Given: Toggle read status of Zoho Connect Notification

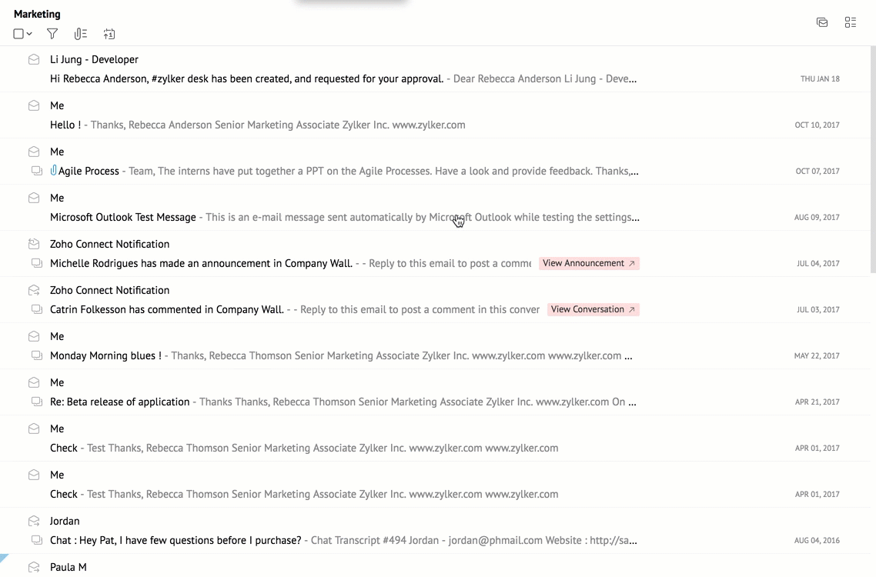Looking at the screenshot, I should (33, 244).
